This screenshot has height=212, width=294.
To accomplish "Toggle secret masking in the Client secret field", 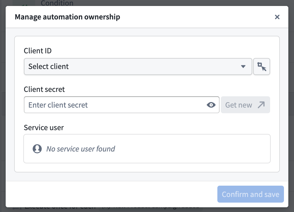I will click(x=211, y=105).
